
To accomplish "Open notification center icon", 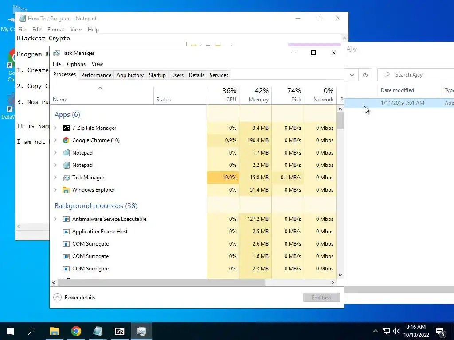I will [440, 332].
